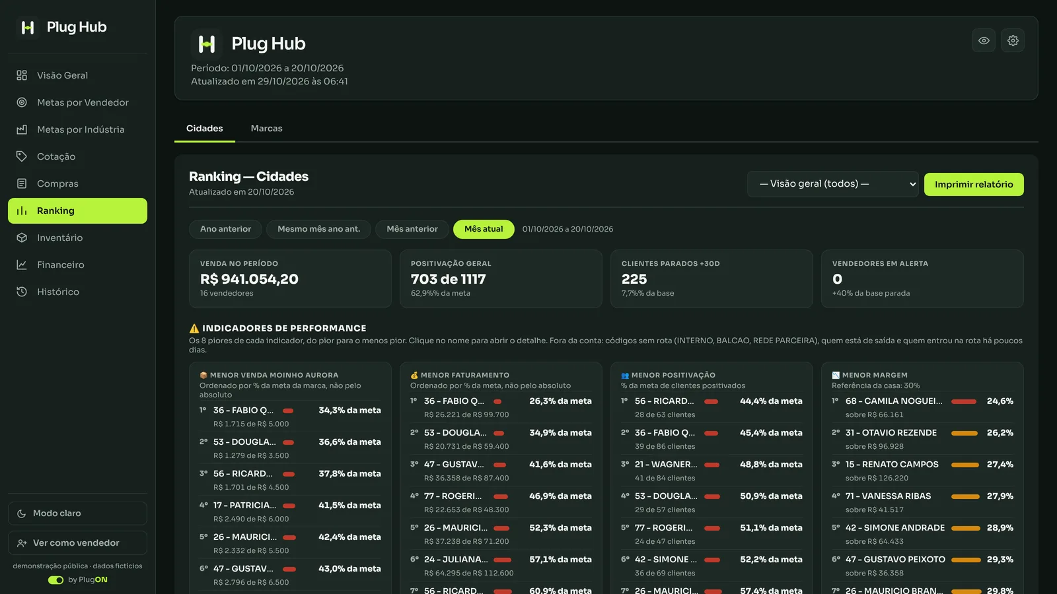Click progress bar of 68 - CAMILA NOGUEI...

pos(964,401)
